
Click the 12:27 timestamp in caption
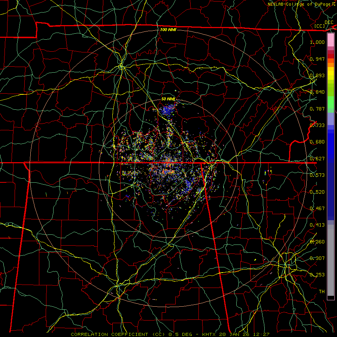point(261,334)
